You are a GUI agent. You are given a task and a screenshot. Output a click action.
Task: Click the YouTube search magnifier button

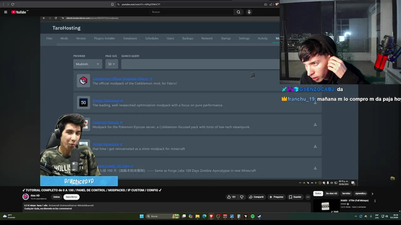pyautogui.click(x=238, y=12)
